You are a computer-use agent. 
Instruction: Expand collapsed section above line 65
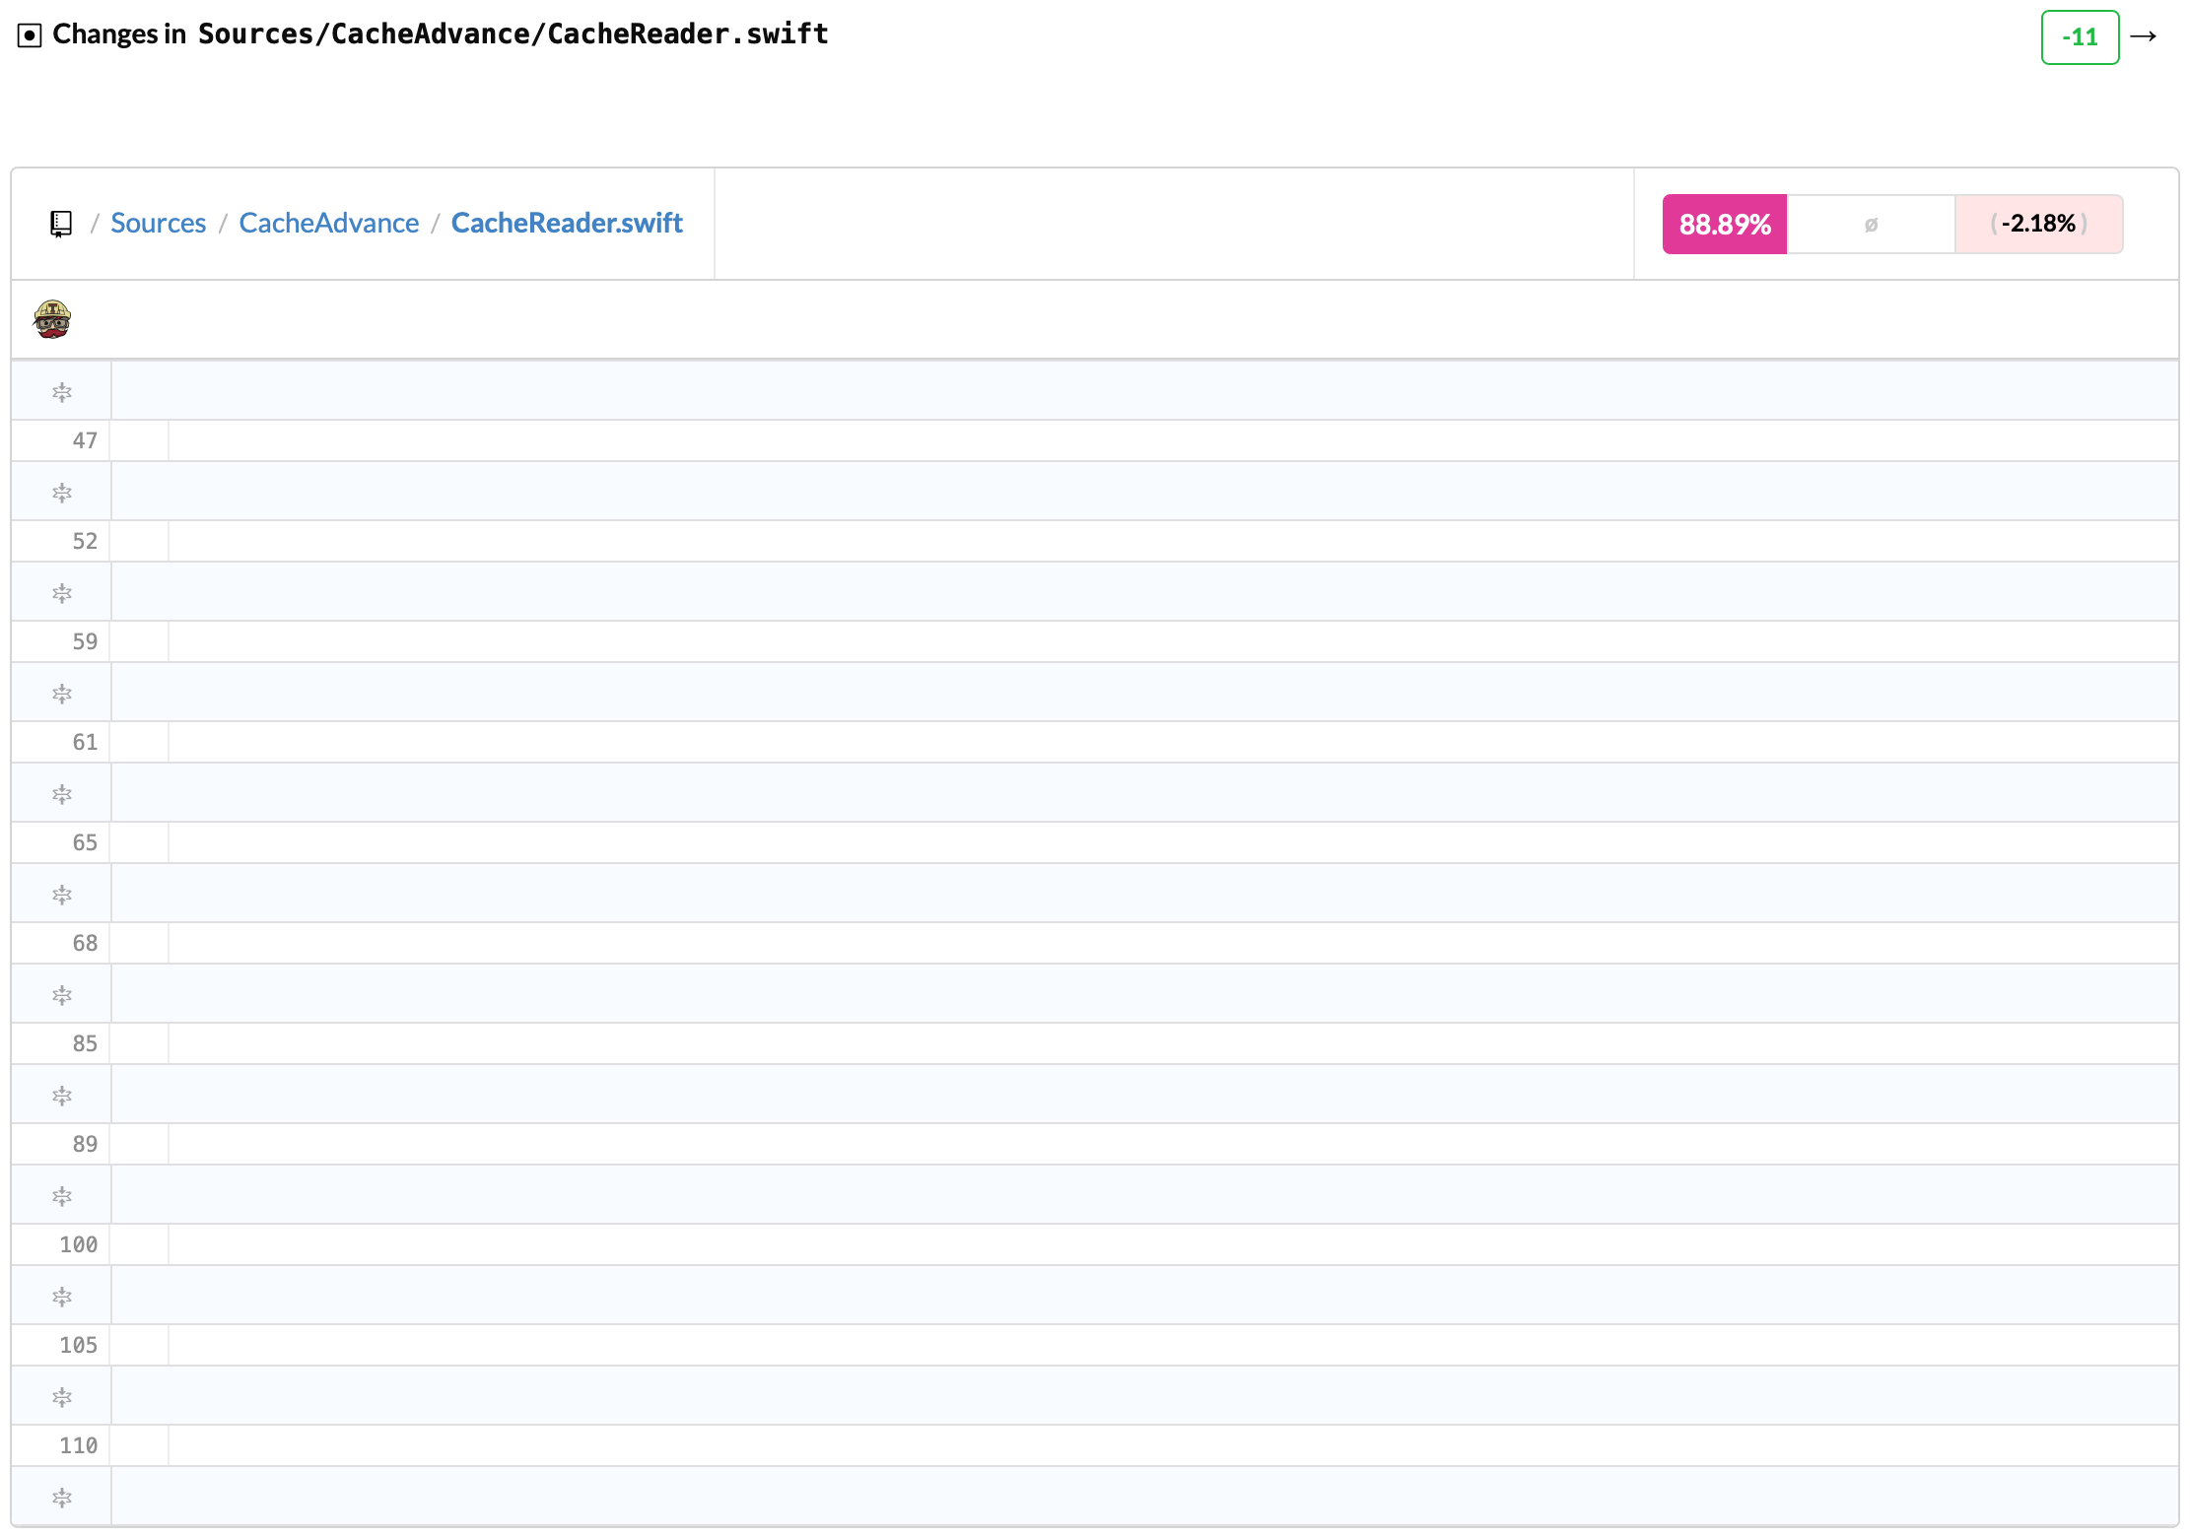tap(62, 794)
